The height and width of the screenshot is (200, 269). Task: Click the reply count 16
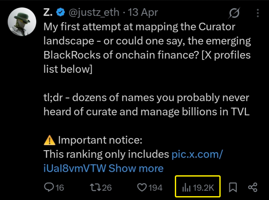(60, 187)
